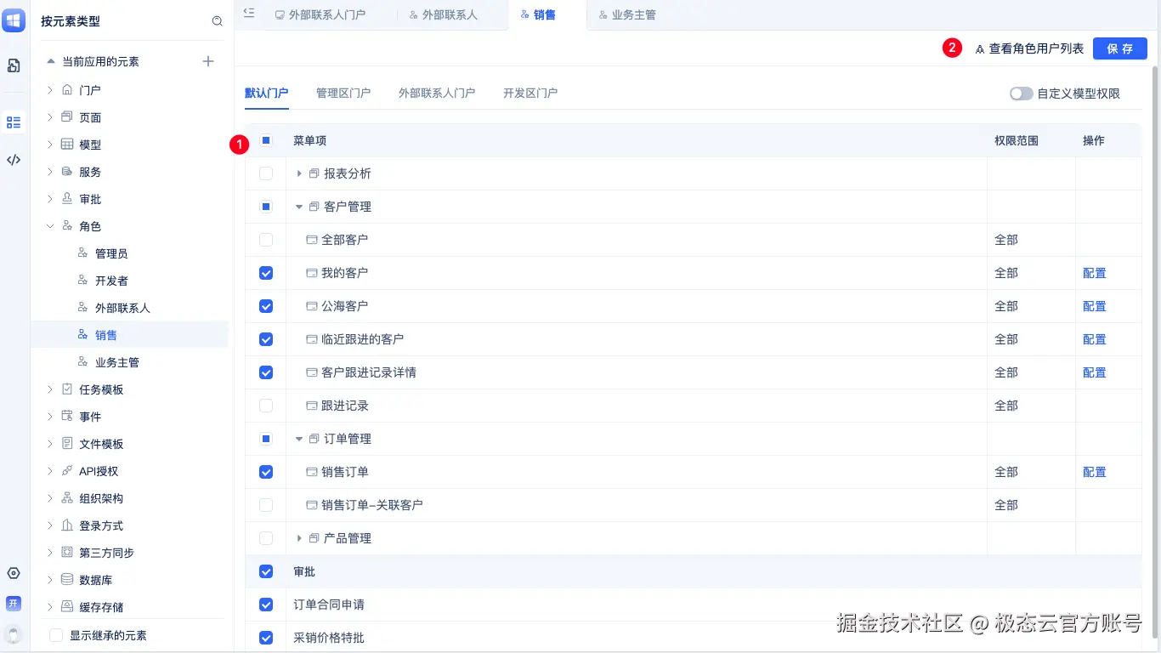Collapse the 客户管理 menu group triangle
Image resolution: width=1161 pixels, height=653 pixels.
point(299,207)
